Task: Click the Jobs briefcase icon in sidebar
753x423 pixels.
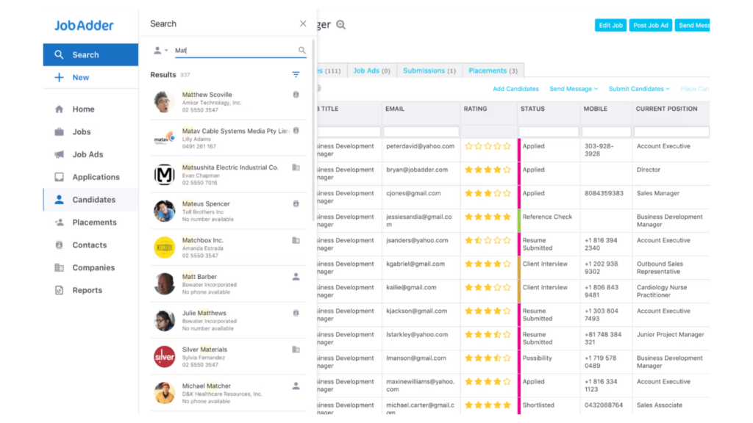Action: [59, 132]
